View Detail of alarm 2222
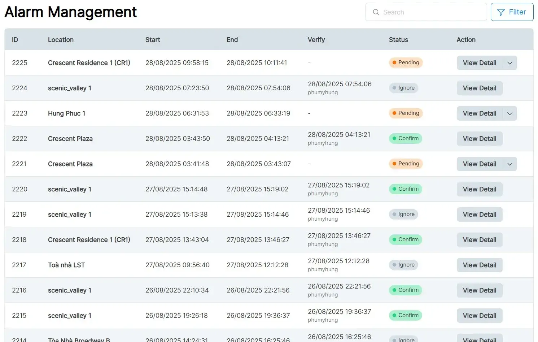The height and width of the screenshot is (342, 538). 480,139
